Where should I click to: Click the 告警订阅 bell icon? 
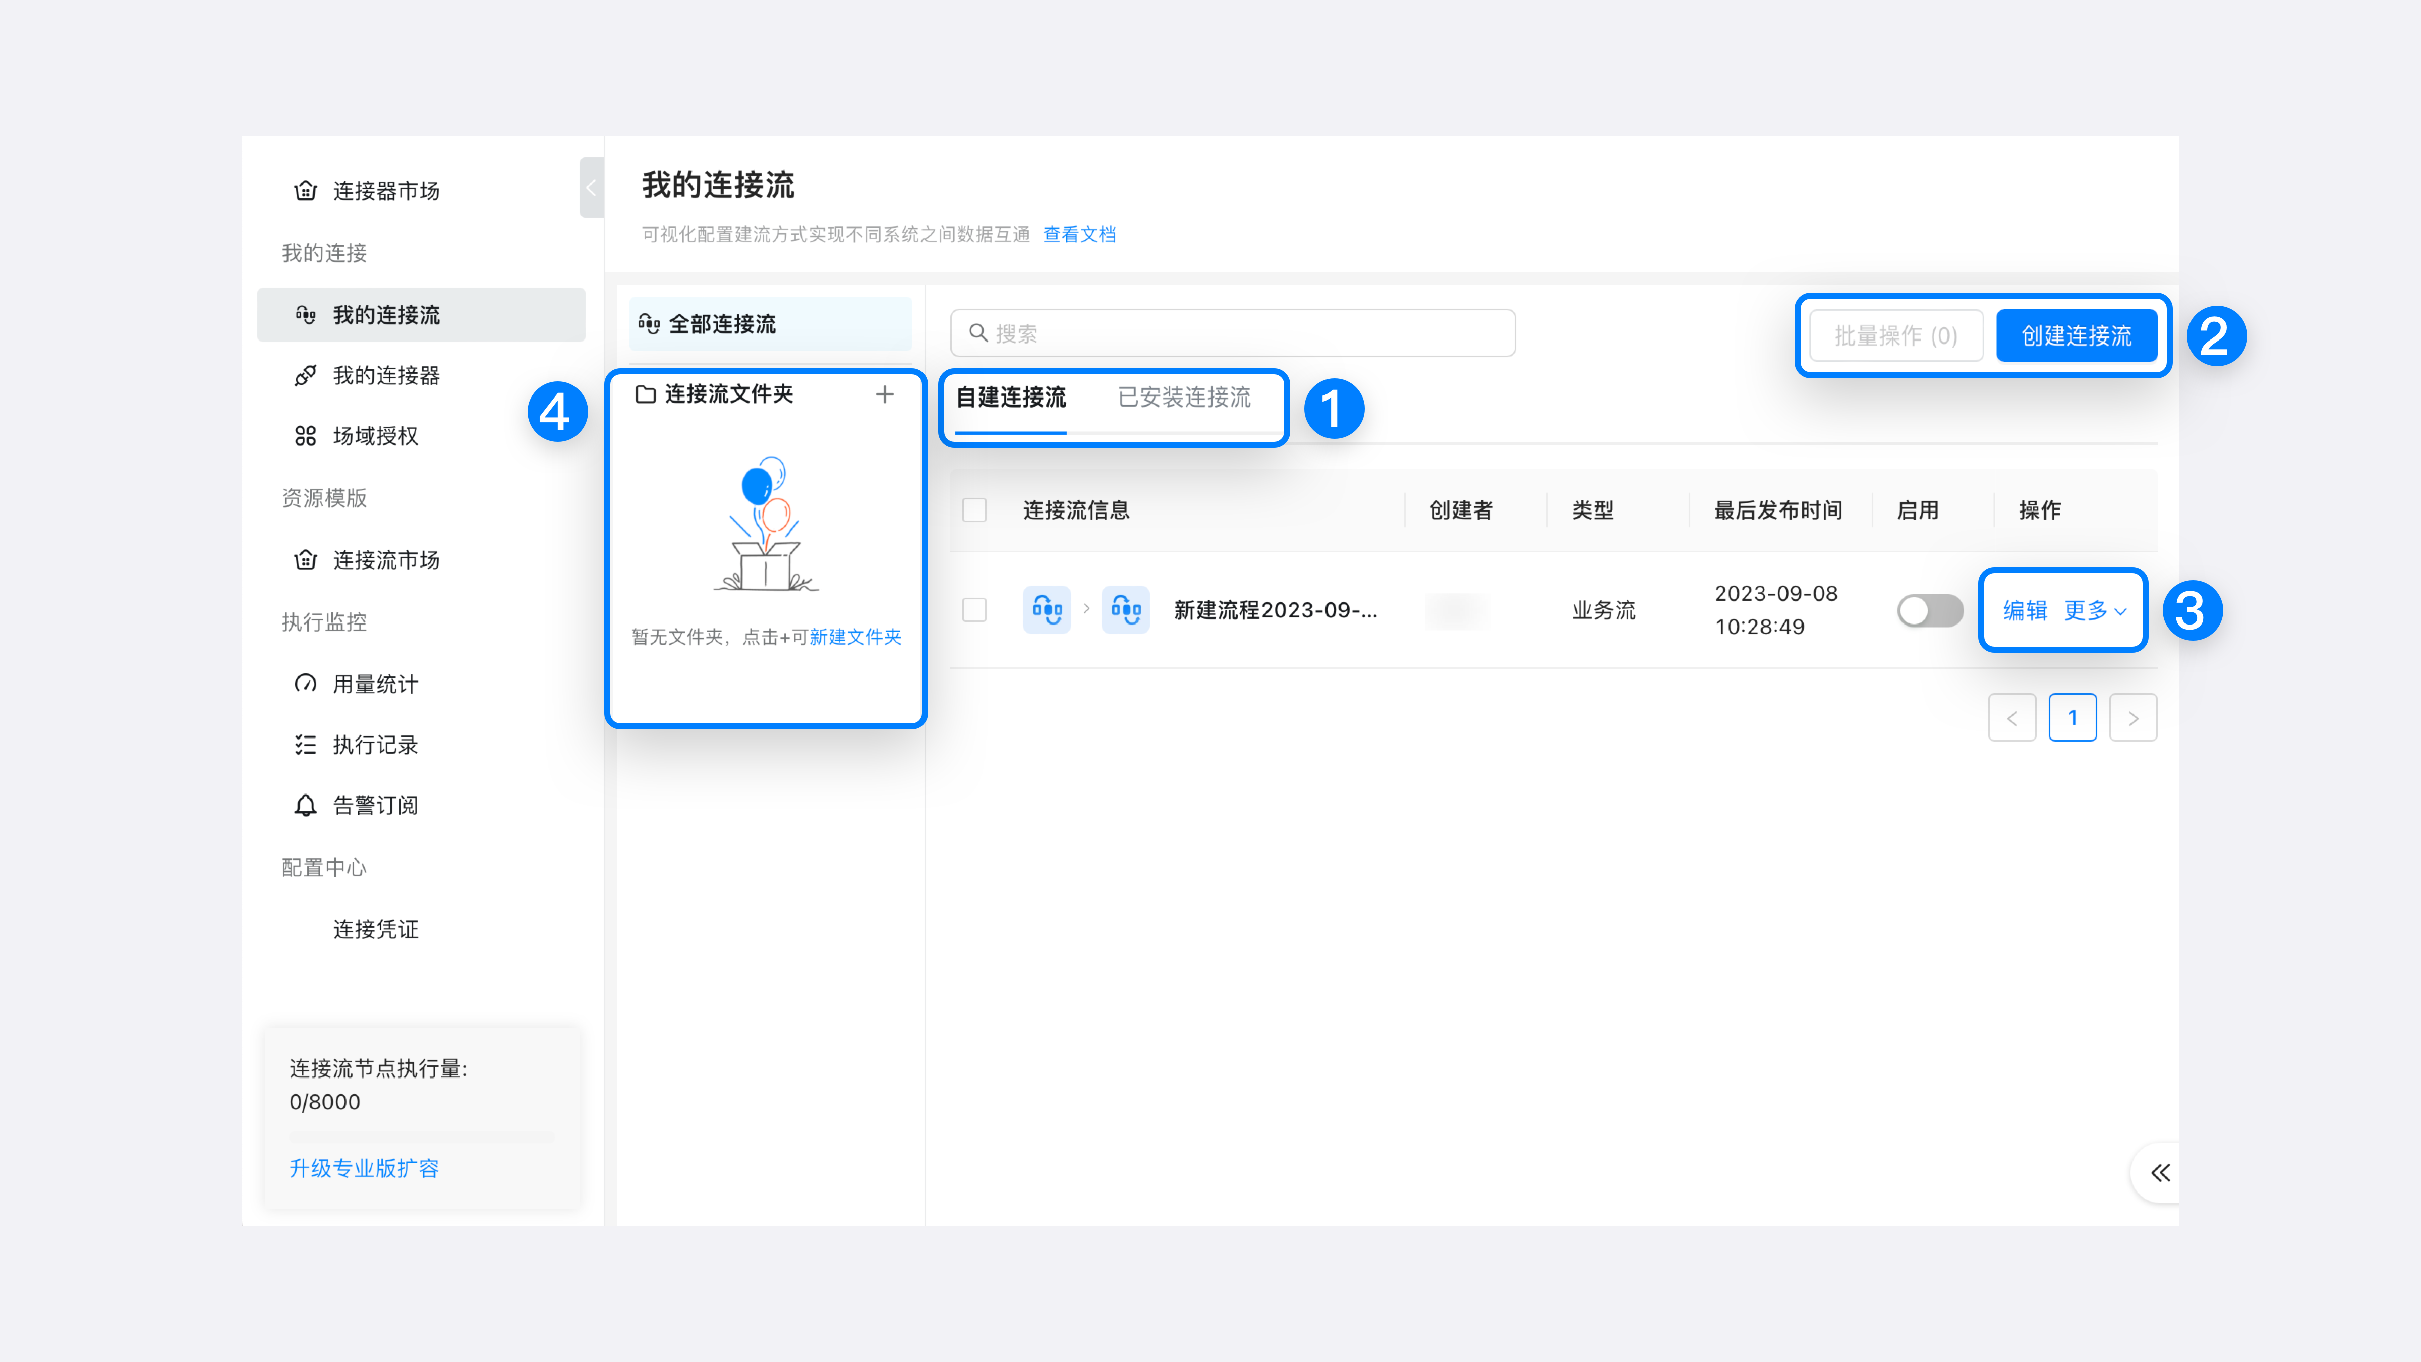coord(306,805)
